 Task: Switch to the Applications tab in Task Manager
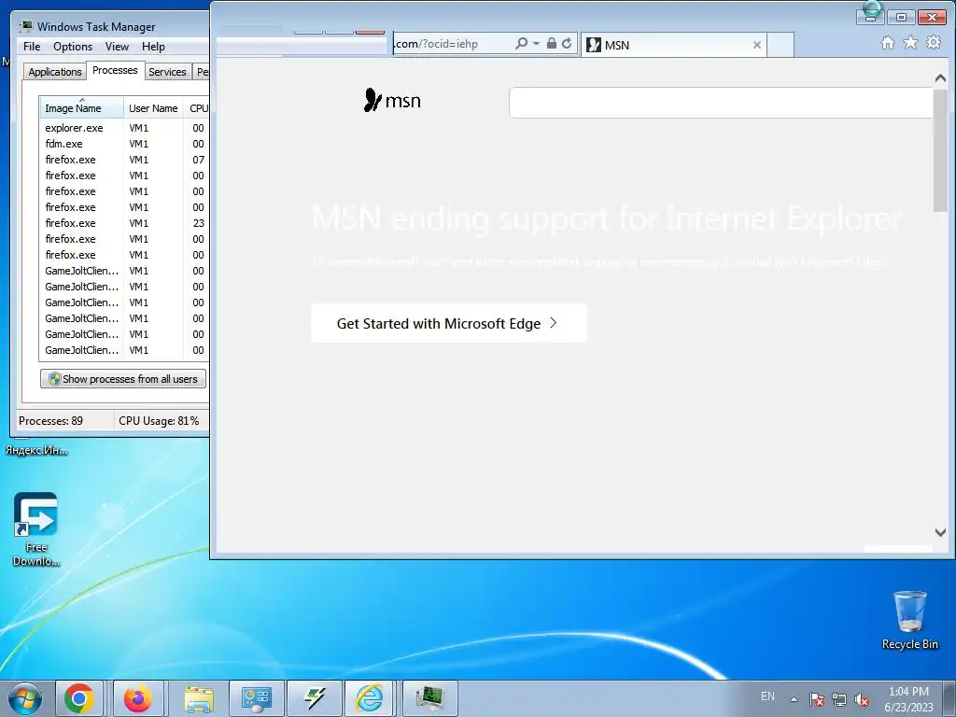point(55,72)
